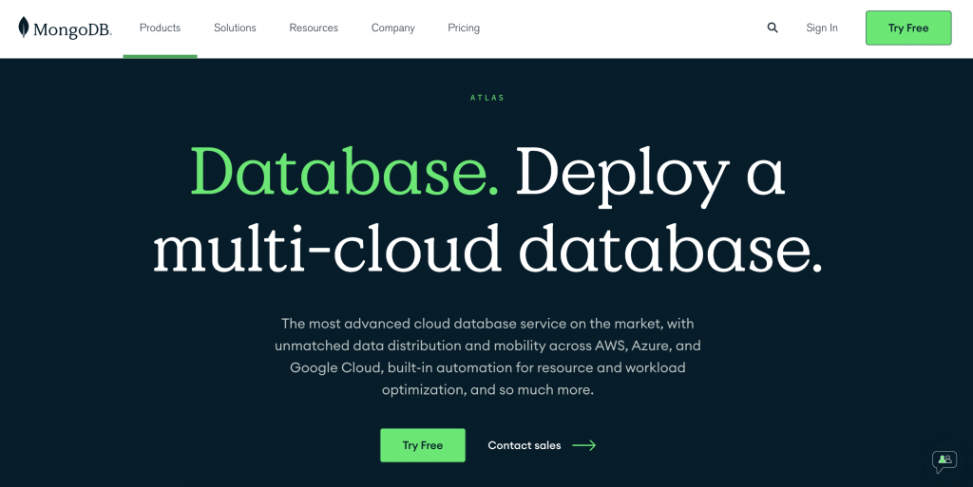This screenshot has width=973, height=487.
Task: Open the chat support bubble icon
Action: [x=944, y=461]
